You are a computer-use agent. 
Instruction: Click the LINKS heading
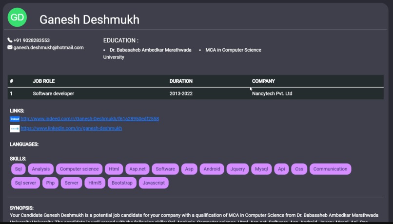(x=17, y=111)
